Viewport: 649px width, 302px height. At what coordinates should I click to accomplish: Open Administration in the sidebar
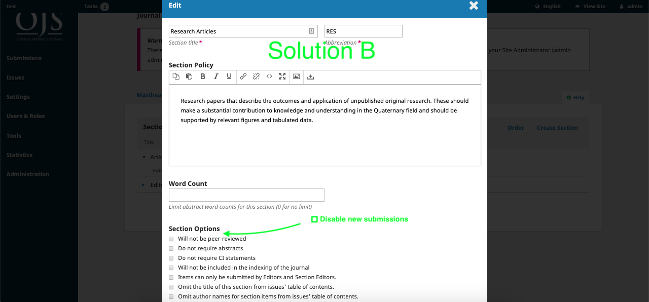tap(28, 174)
